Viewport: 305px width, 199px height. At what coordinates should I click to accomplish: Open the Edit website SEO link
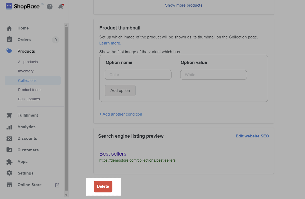252,136
